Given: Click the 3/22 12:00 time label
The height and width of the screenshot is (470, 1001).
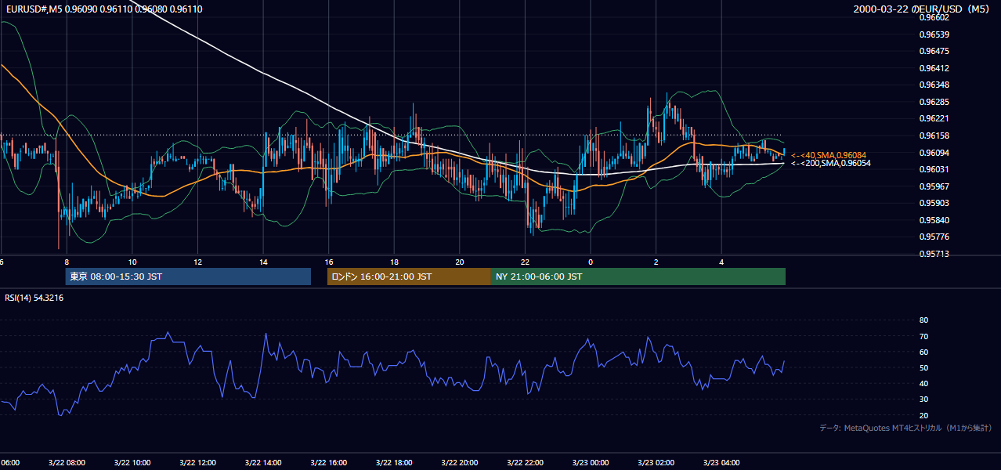Looking at the screenshot, I should point(197,463).
